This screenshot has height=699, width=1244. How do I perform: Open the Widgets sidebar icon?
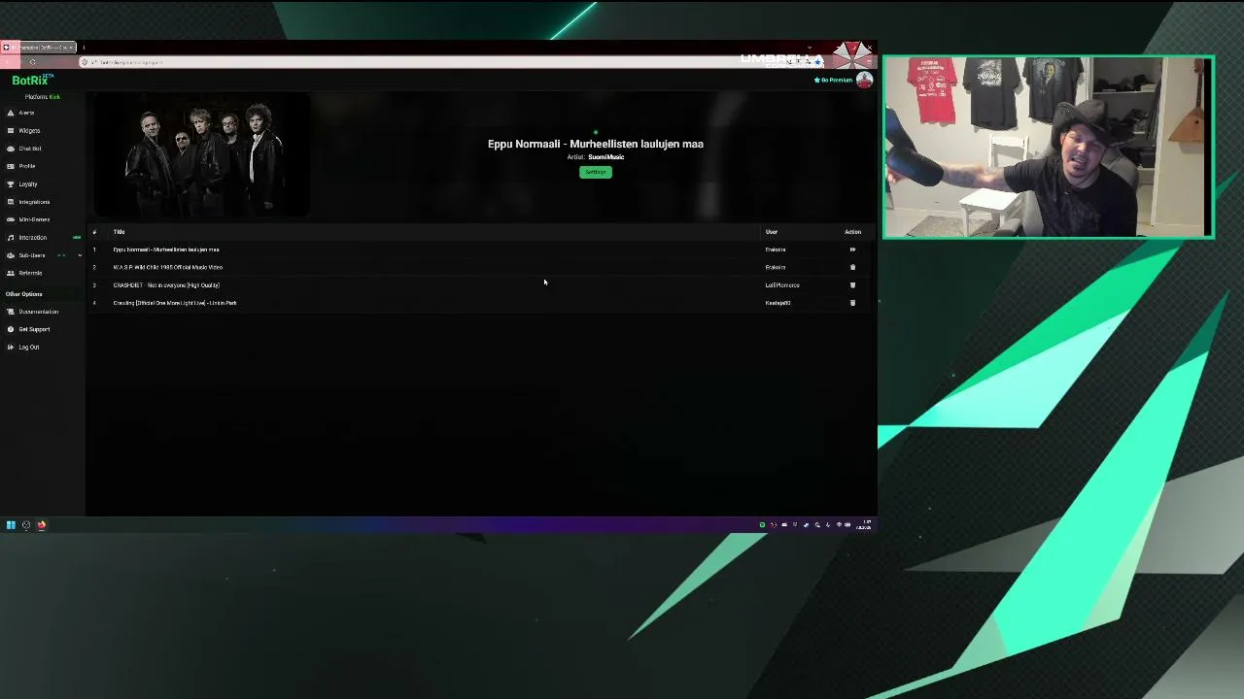pos(11,130)
